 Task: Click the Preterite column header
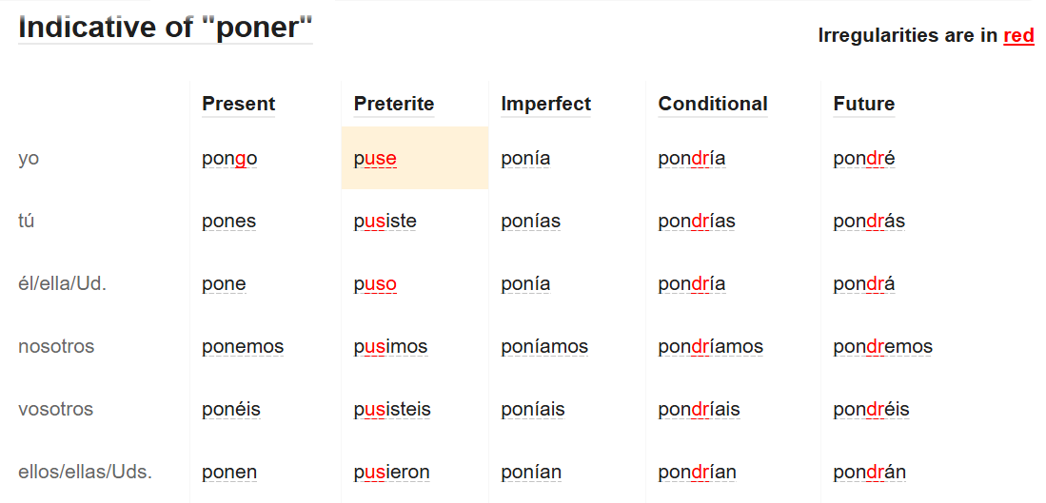(393, 104)
